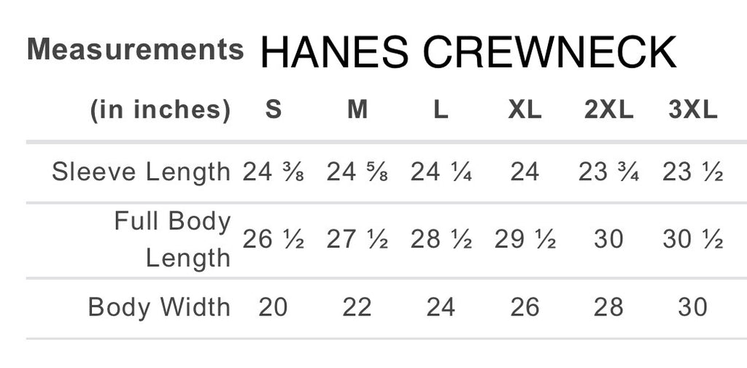Image resolution: width=747 pixels, height=368 pixels.
Task: Click the Sleeve Length row label
Action: click(142, 172)
